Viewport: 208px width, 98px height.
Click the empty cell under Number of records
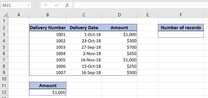point(181,34)
